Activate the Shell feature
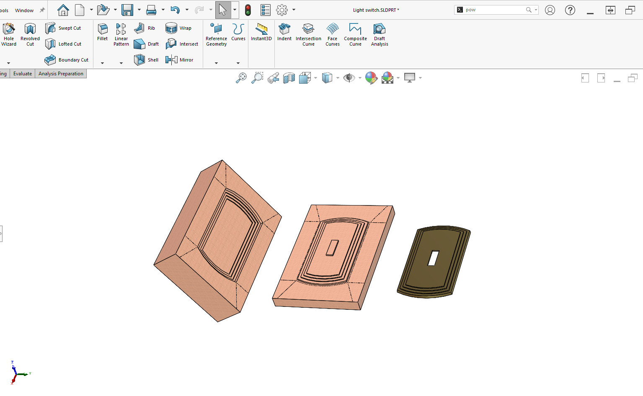643x396 pixels. [x=146, y=59]
